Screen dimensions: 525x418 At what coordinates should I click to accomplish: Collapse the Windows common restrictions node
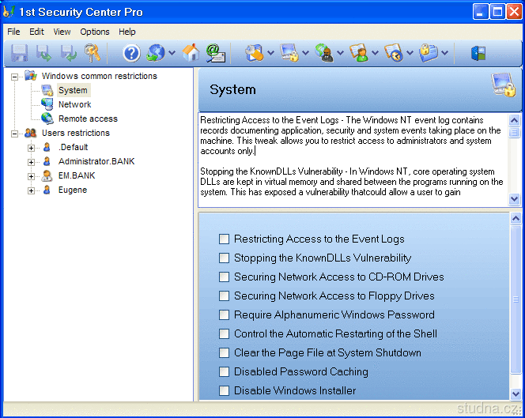click(14, 77)
